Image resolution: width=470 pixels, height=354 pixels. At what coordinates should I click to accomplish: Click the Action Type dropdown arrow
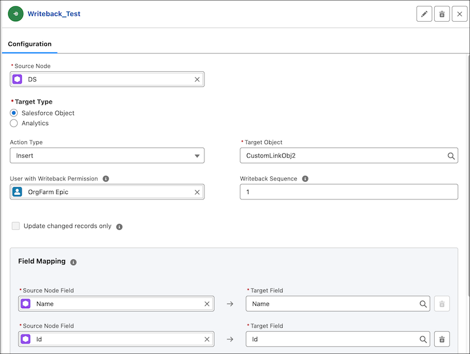pyautogui.click(x=197, y=156)
